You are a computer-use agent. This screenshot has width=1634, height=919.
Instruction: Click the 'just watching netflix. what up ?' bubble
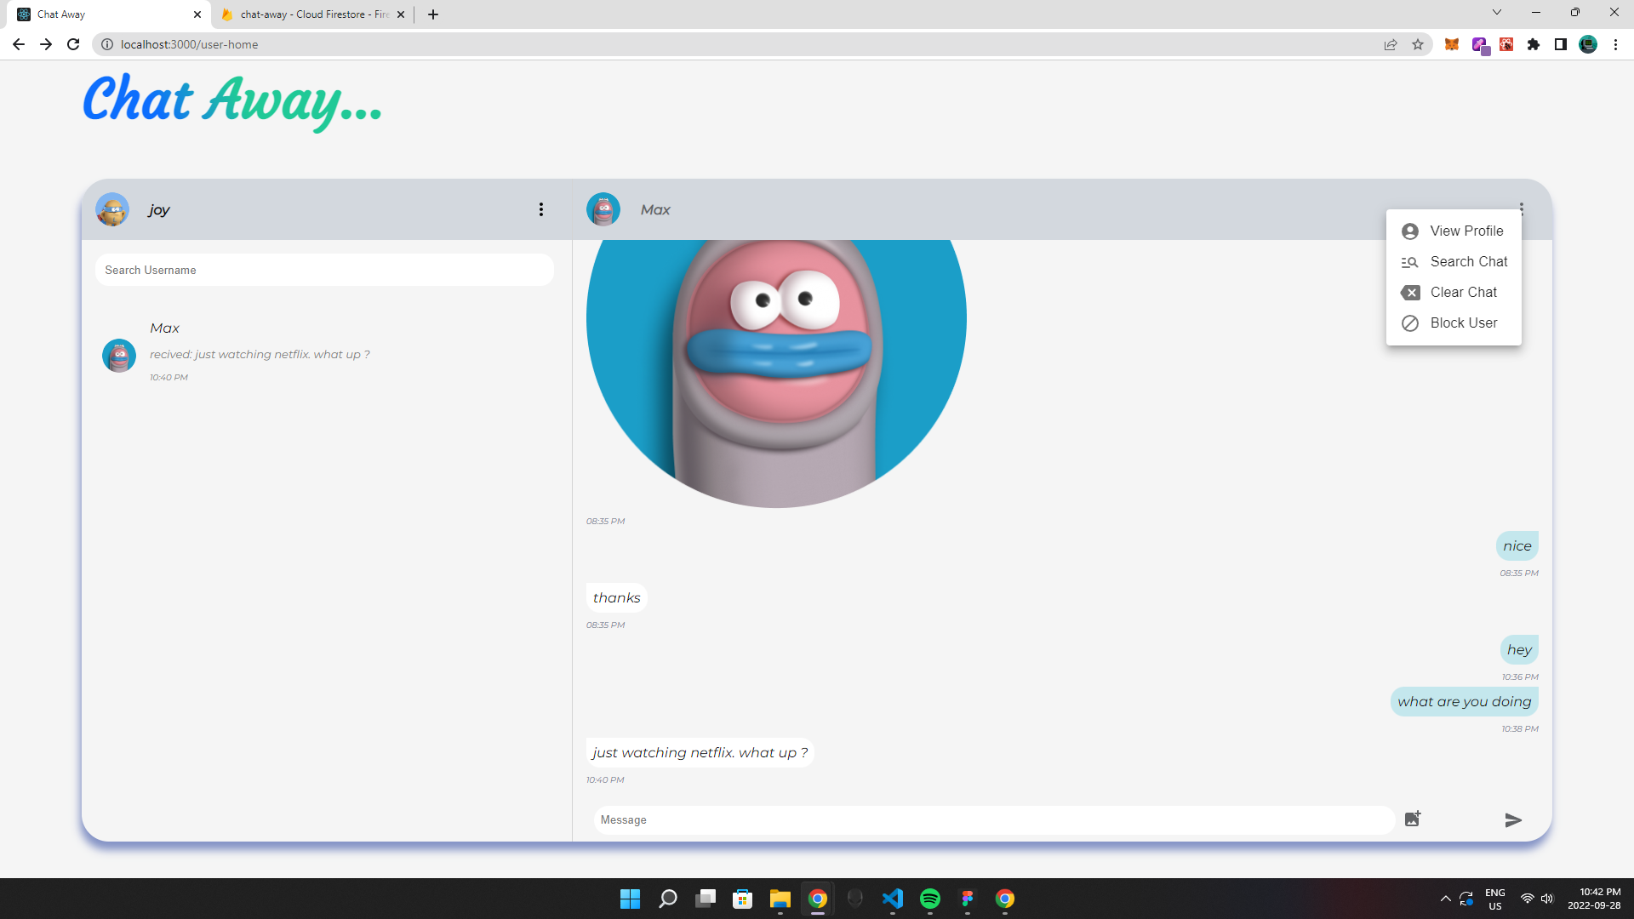700,752
